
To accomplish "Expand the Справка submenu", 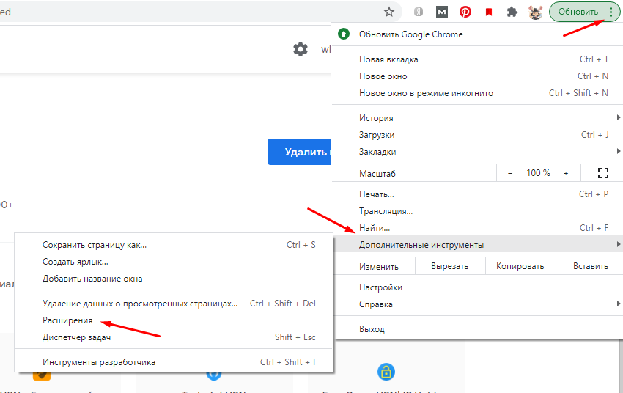I will [477, 304].
